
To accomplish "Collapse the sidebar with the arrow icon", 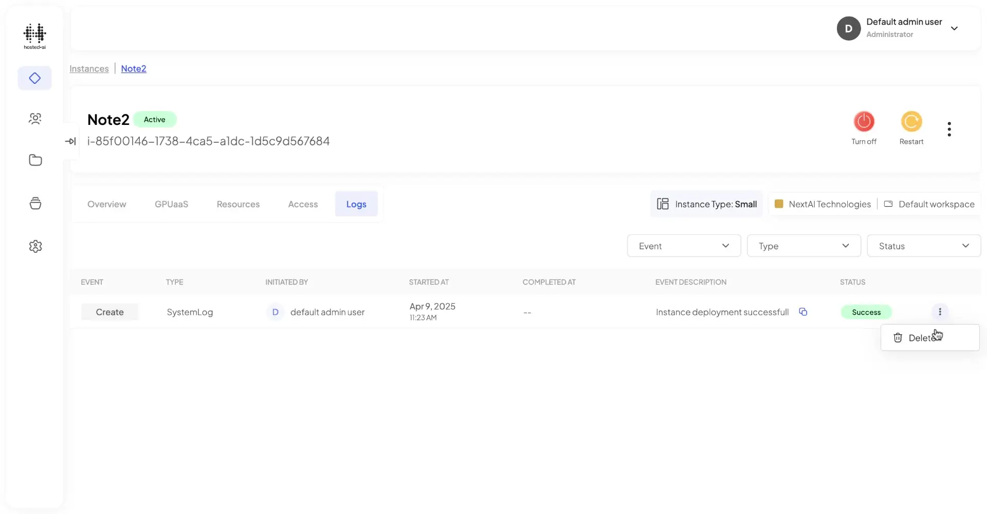I will (70, 141).
